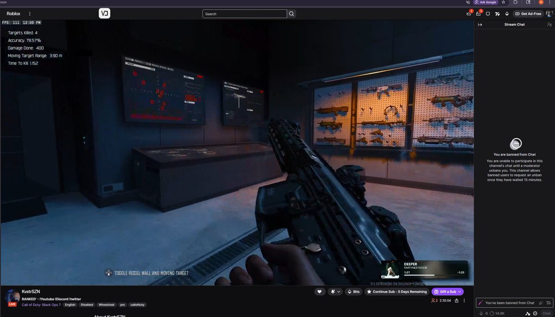Select the Wheelchair tag
The image size is (555, 317).
(x=107, y=305)
